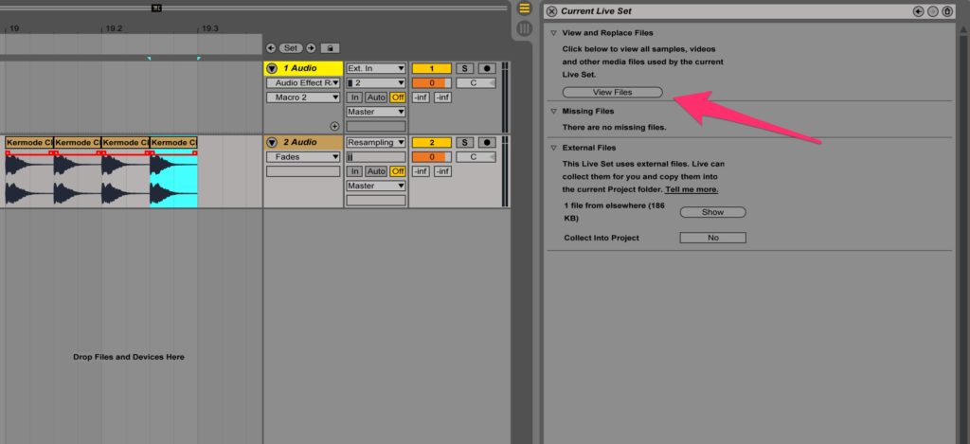Add automation lane plus icon on 1 Audio
This screenshot has height=444, width=970.
[334, 126]
